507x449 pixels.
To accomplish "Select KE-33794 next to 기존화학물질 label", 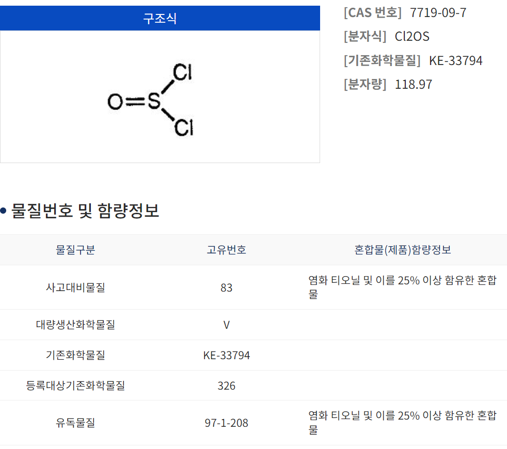I will pyautogui.click(x=455, y=60).
